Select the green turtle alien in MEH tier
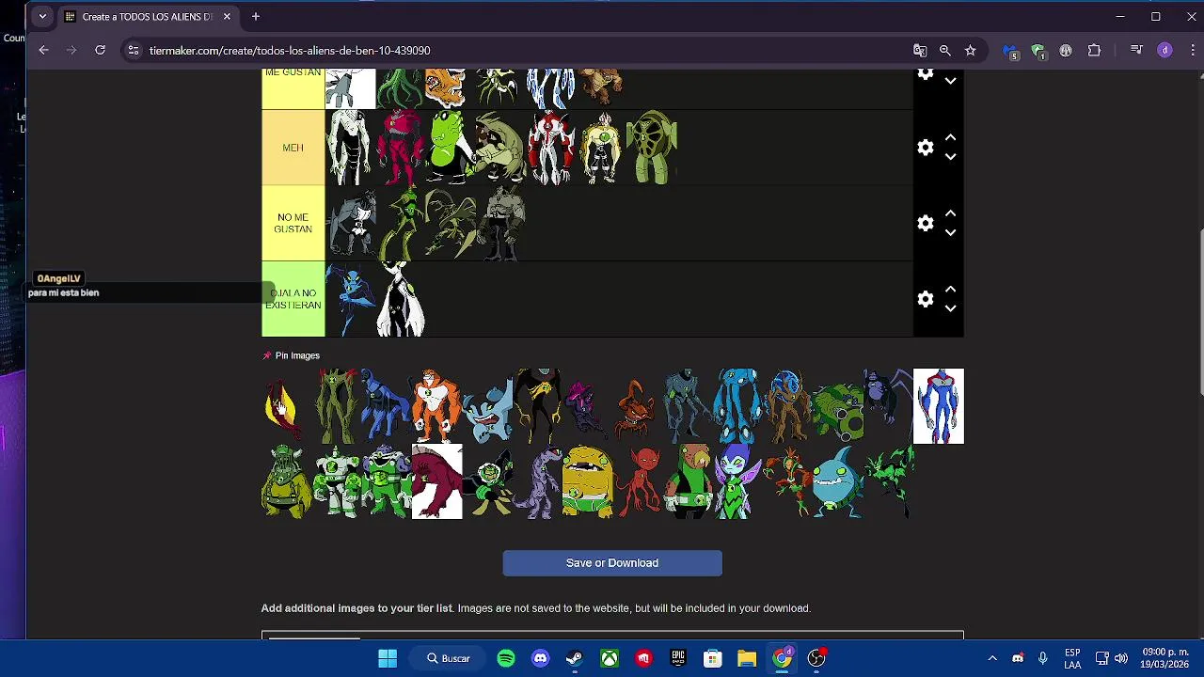The width and height of the screenshot is (1204, 677). [651, 148]
